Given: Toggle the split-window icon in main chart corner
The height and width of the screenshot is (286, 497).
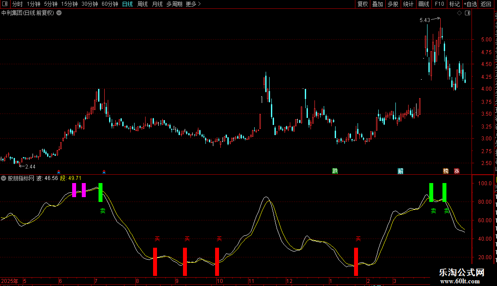Looking at the screenshot, I should coord(468,13).
